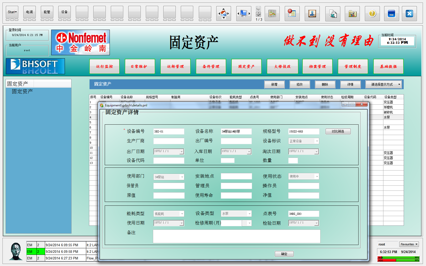Open the home navigation icon in toolbar
Viewport: 426px width, 266px height.
(x=224, y=13)
